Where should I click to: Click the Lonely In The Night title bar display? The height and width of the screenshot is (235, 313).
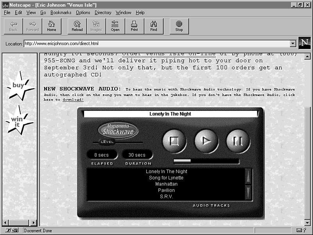[x=171, y=114]
